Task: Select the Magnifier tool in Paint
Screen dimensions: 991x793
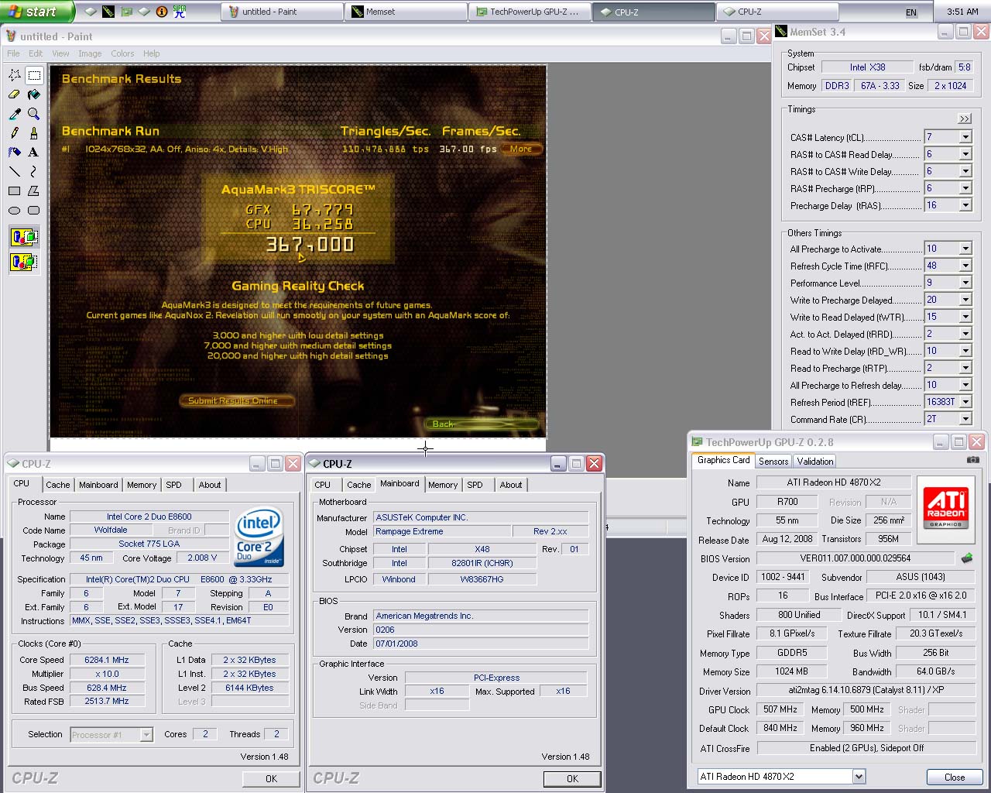Action: pos(34,114)
